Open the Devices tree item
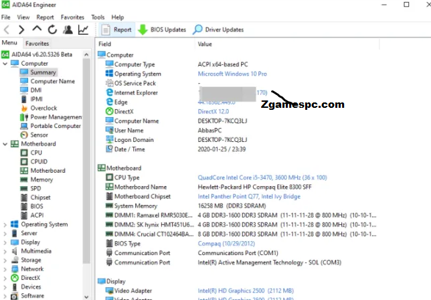The height and width of the screenshot is (300, 431). 26,287
